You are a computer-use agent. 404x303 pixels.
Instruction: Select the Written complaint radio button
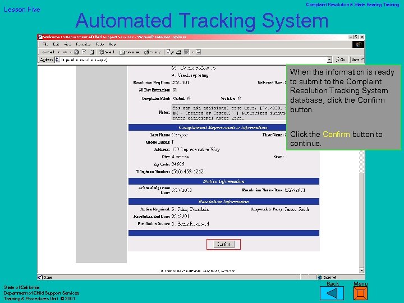(240, 98)
